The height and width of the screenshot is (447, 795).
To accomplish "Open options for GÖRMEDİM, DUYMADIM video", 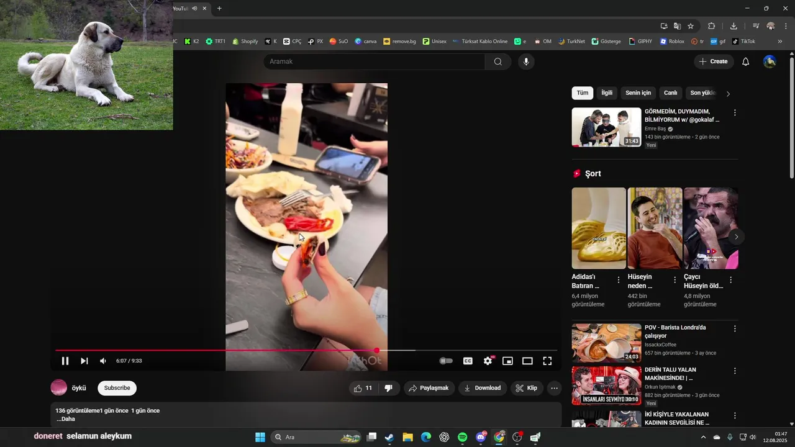I will [735, 113].
